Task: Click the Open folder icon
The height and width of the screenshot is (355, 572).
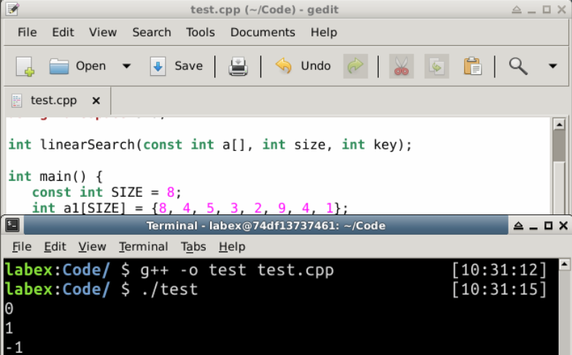Action: (x=59, y=66)
